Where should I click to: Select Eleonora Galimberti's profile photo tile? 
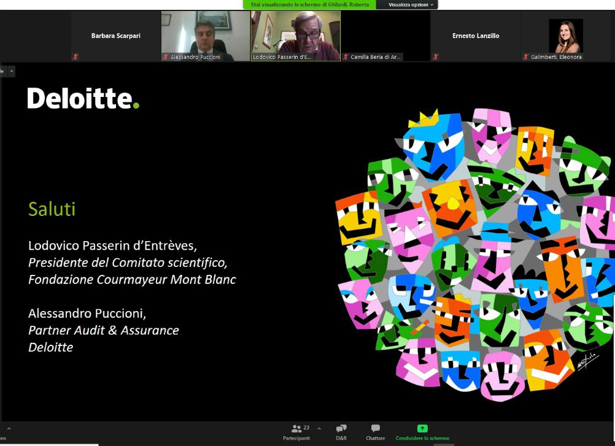pos(565,36)
